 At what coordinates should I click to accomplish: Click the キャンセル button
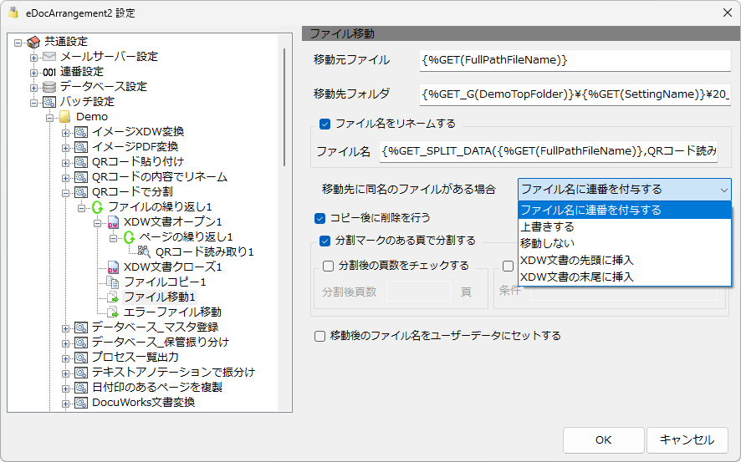pyautogui.click(x=687, y=440)
